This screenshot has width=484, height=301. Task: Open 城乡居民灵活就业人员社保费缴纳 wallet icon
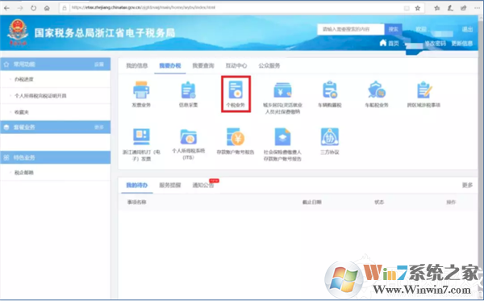pos(282,90)
